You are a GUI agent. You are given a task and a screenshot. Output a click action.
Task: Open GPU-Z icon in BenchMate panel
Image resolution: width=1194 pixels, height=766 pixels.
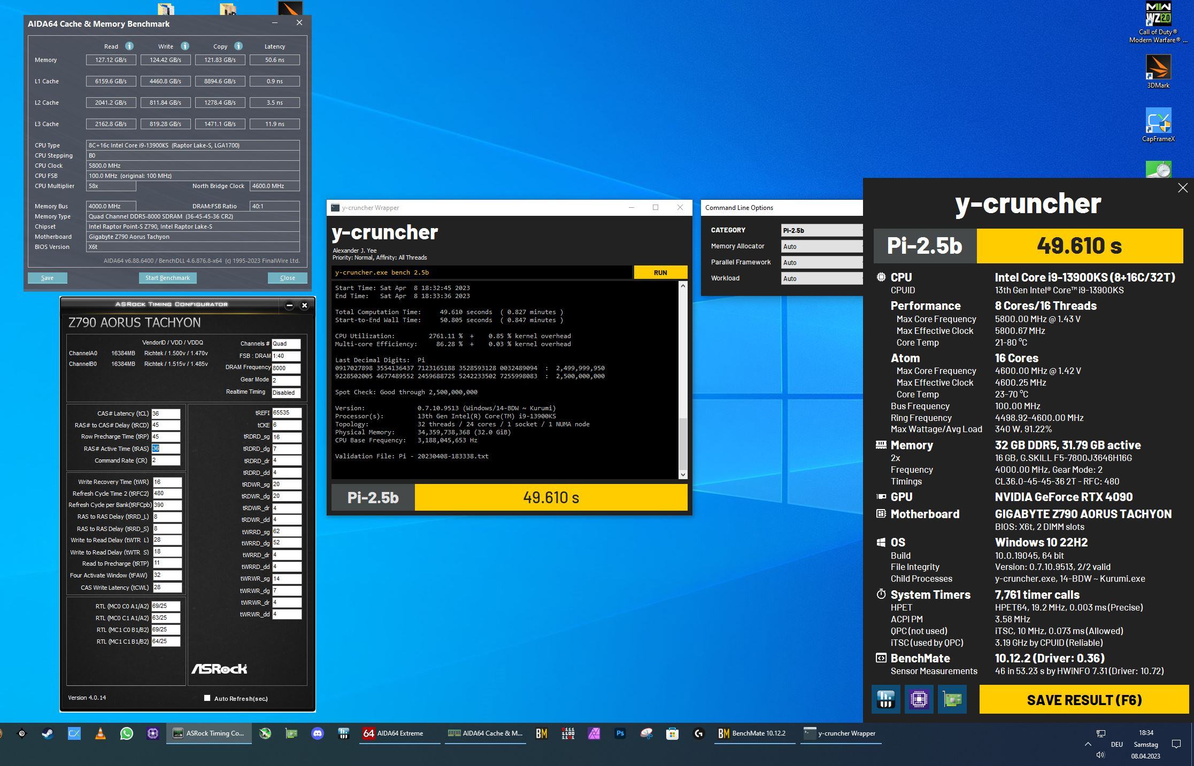[952, 699]
